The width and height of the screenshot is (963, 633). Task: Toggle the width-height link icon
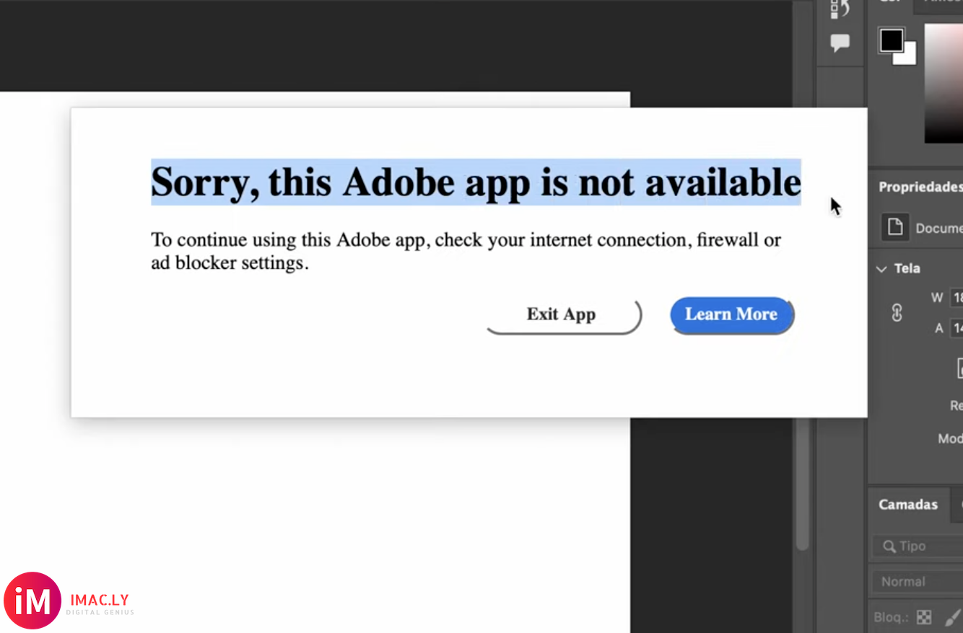(x=897, y=313)
